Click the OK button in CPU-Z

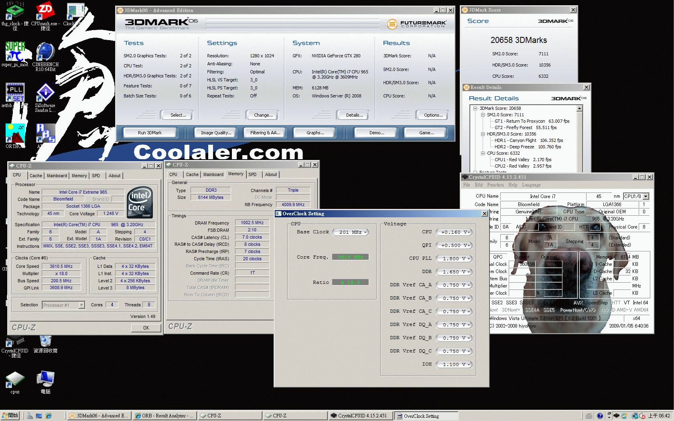pos(146,328)
